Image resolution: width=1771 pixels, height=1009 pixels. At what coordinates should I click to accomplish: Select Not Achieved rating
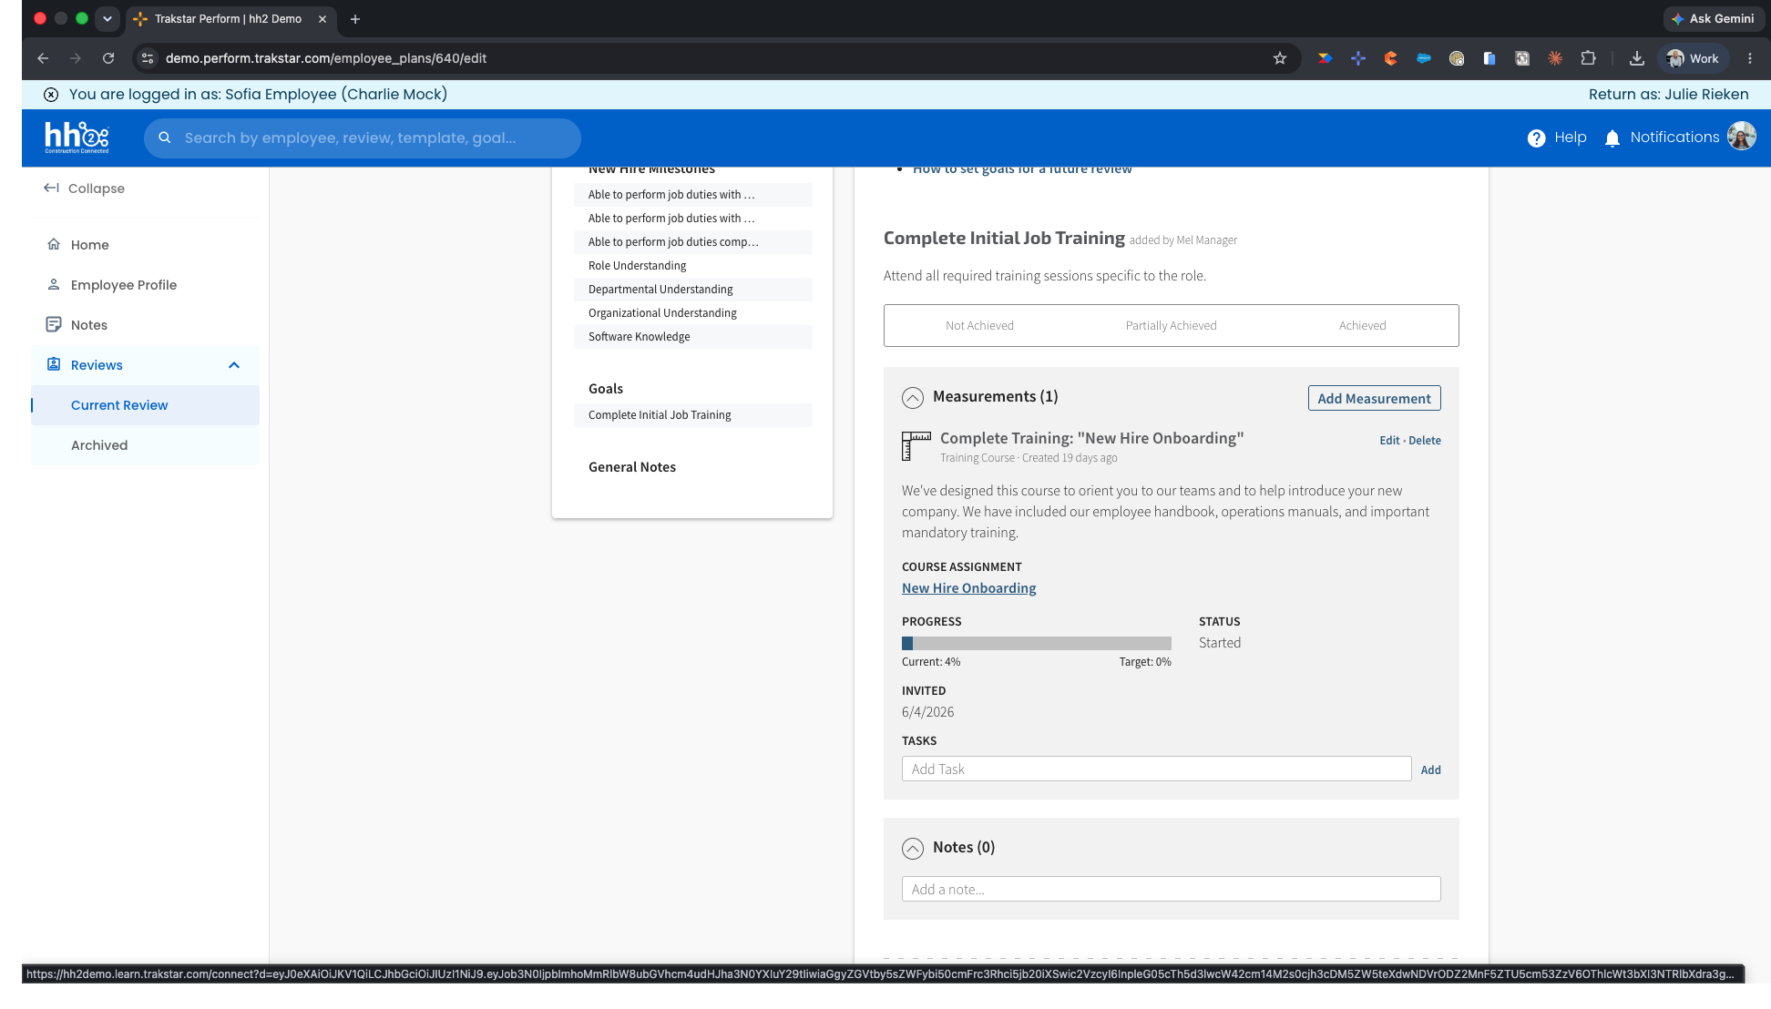[x=979, y=325]
